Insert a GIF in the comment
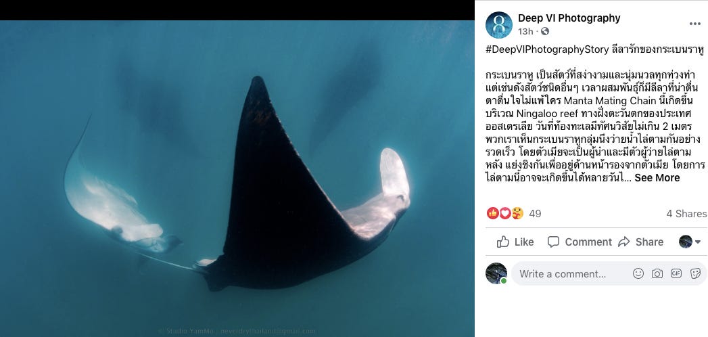The width and height of the screenshot is (708, 337). pos(676,273)
